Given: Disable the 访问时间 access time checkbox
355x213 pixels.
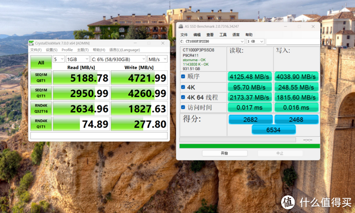Looking at the screenshot, I should coord(183,107).
